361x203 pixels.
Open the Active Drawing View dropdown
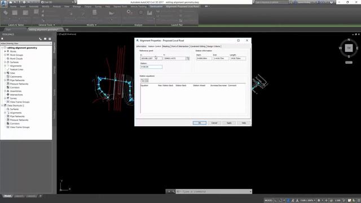tap(26, 43)
